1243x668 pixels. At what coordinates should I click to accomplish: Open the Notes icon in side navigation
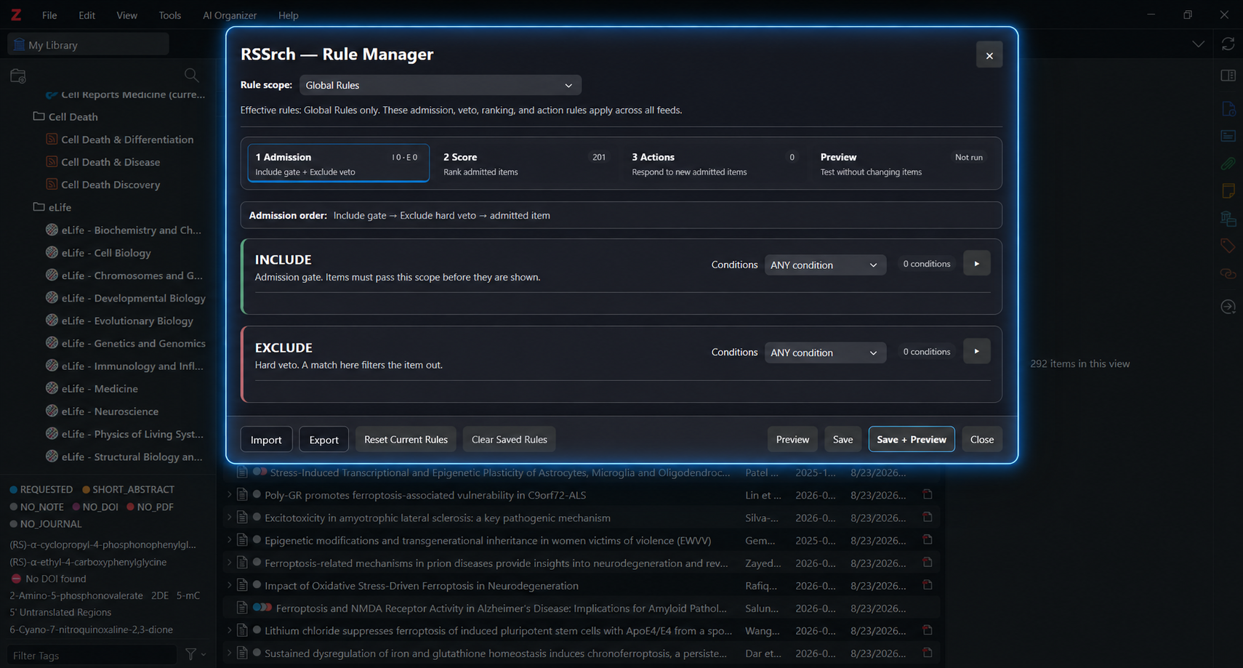point(1228,191)
